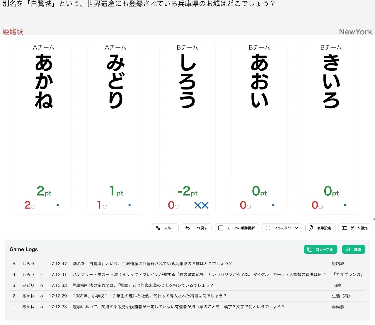Select log row 1 about 浮動票 question
The image size is (375, 325).
187,307
